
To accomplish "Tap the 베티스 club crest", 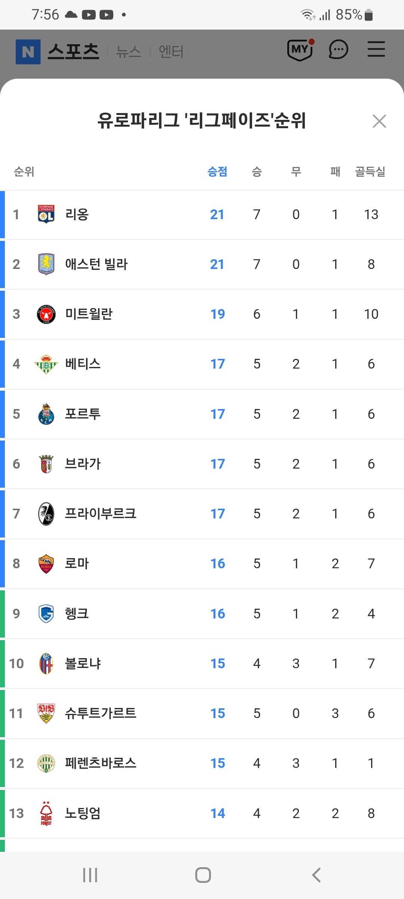I will (46, 364).
